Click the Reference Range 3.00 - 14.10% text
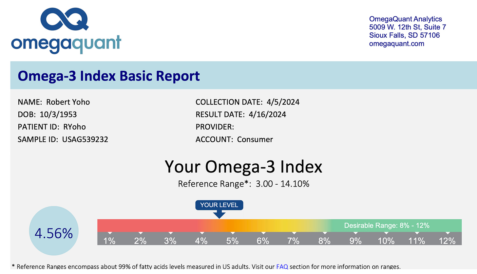Image resolution: width=477 pixels, height=274 pixels. click(x=243, y=184)
